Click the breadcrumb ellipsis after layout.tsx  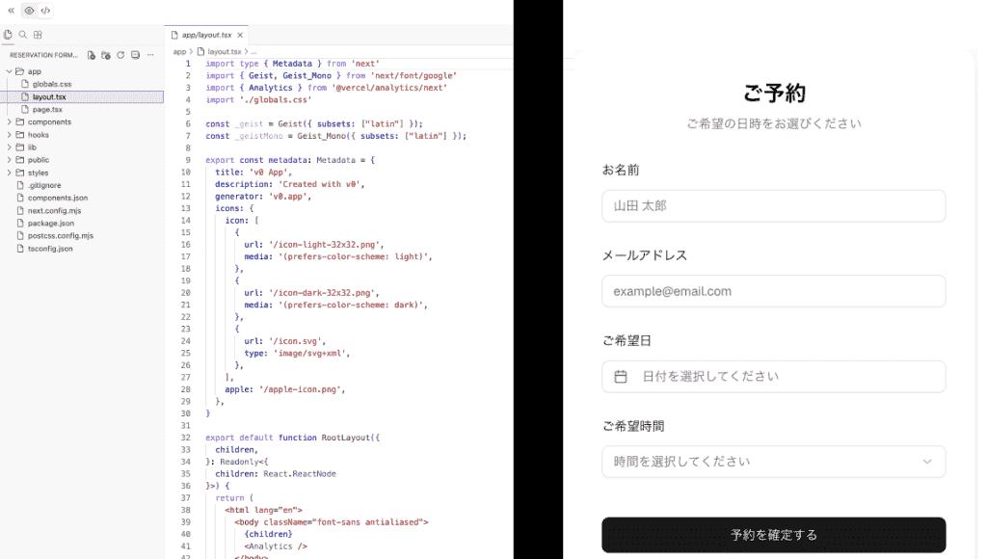(253, 52)
